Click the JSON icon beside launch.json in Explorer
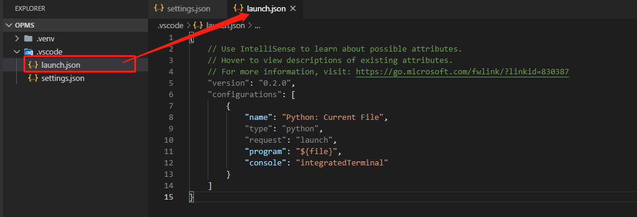The image size is (637, 217). (x=33, y=65)
